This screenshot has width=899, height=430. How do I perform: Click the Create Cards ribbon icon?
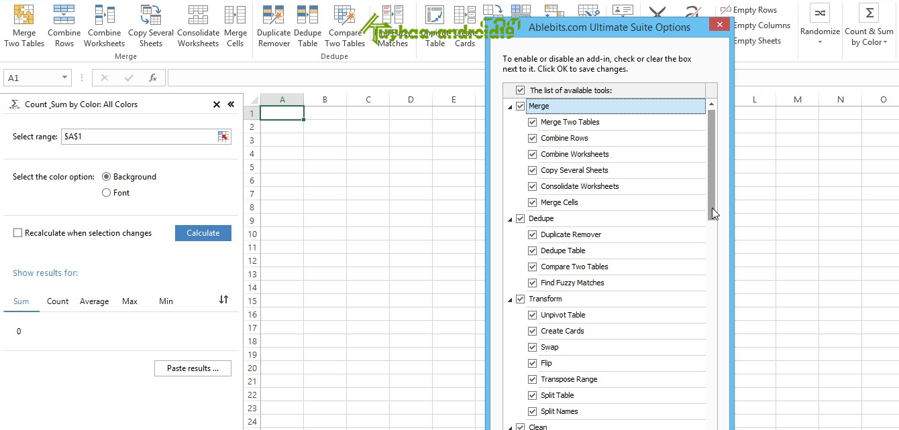pos(464,25)
